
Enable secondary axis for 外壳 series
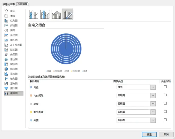click(x=165, y=120)
